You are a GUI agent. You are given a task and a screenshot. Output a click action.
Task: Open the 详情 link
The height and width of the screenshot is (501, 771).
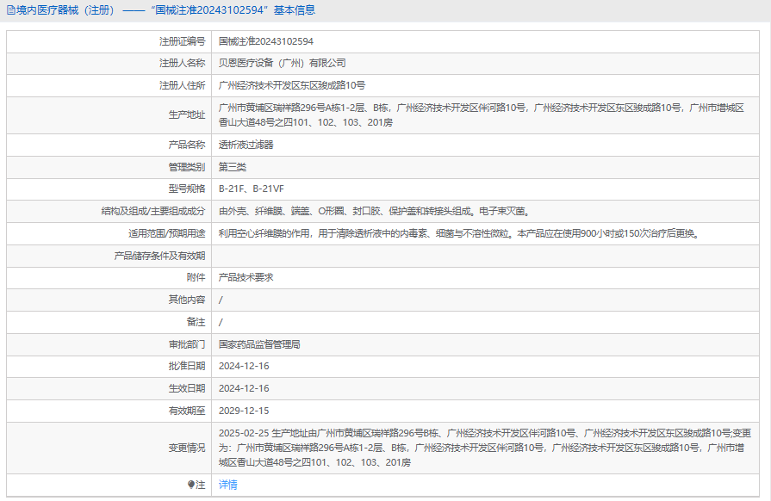228,485
